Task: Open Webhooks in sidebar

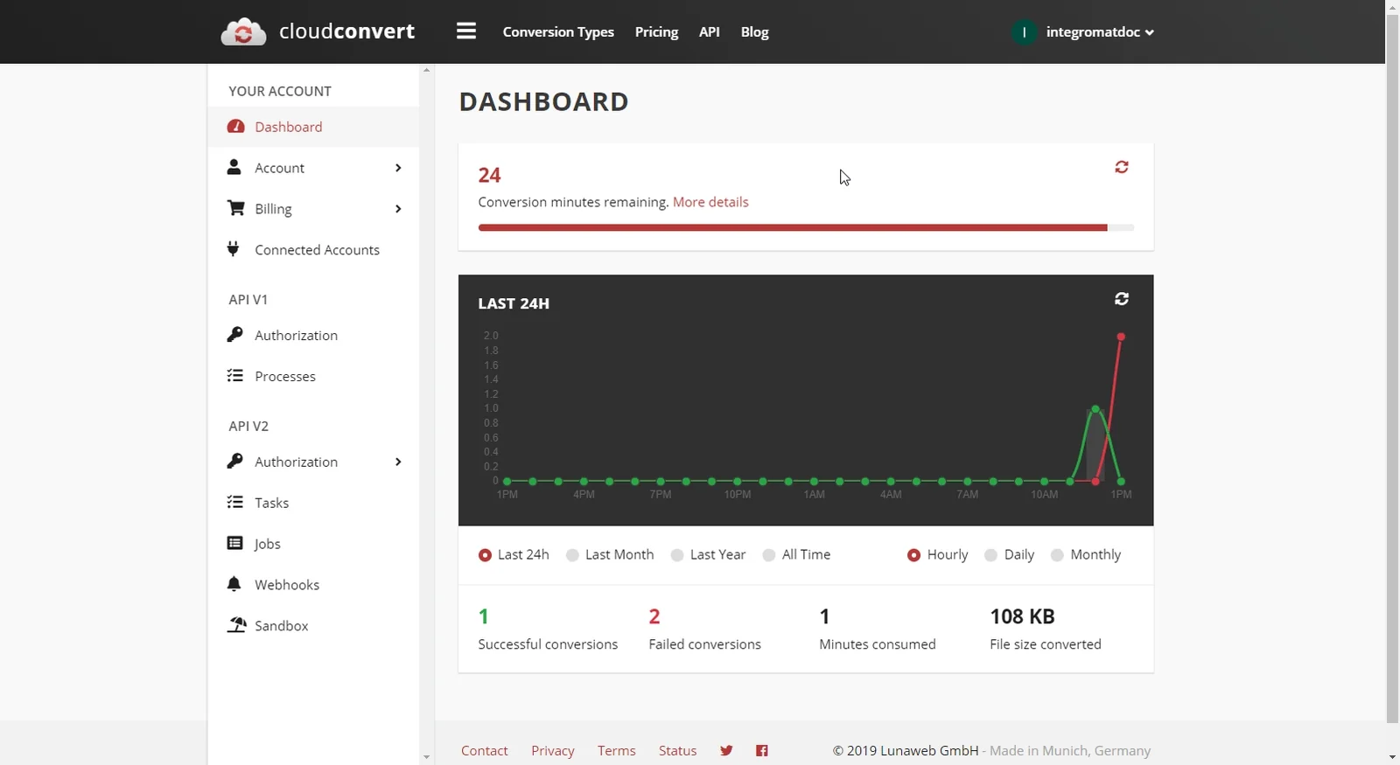Action: 313,585
